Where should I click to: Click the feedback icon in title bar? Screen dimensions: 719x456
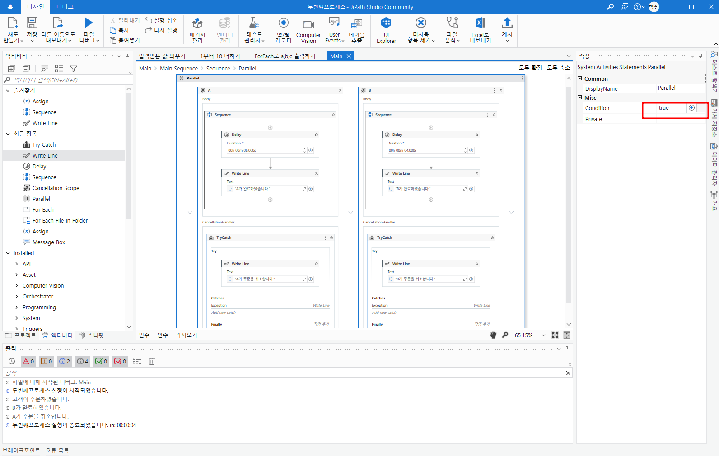click(625, 7)
